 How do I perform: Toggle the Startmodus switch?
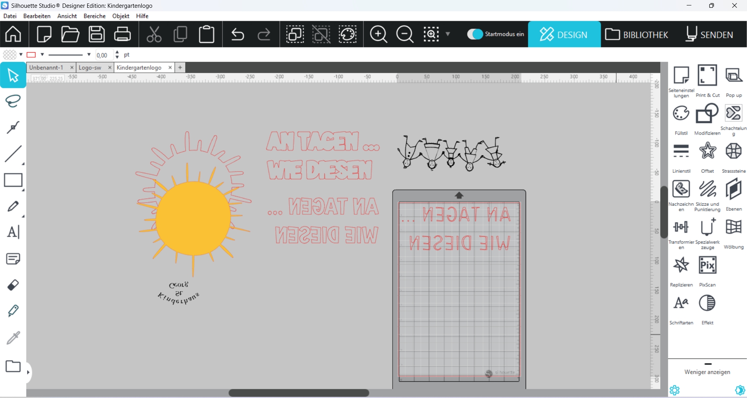(475, 34)
